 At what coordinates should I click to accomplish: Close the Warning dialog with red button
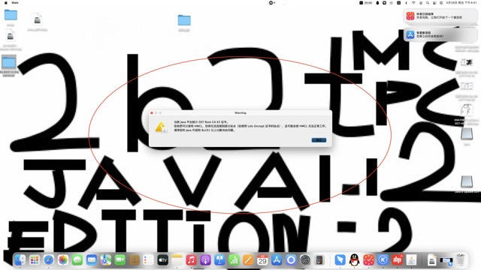(152, 113)
